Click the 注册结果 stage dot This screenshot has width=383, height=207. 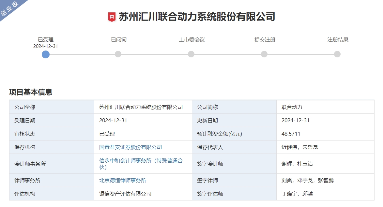[337, 54]
